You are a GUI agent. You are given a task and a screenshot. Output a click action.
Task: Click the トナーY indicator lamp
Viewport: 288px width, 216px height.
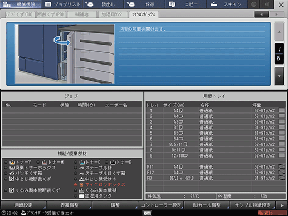tap(6, 162)
